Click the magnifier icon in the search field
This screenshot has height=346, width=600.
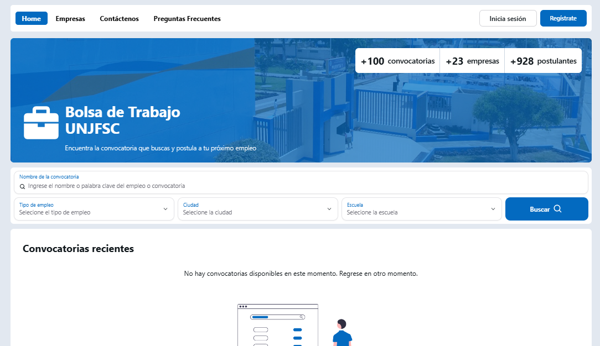22,186
